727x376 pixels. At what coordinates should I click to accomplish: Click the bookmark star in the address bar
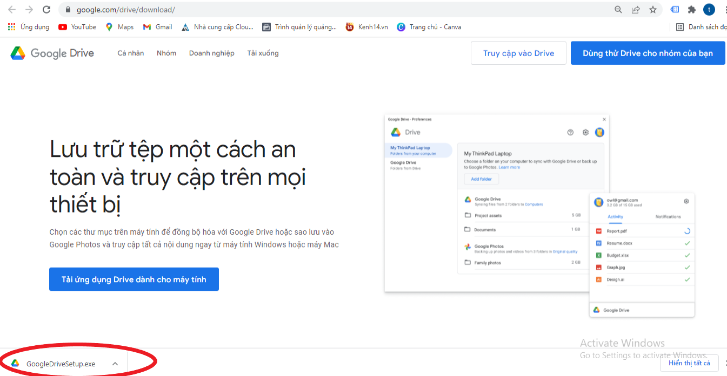click(652, 9)
